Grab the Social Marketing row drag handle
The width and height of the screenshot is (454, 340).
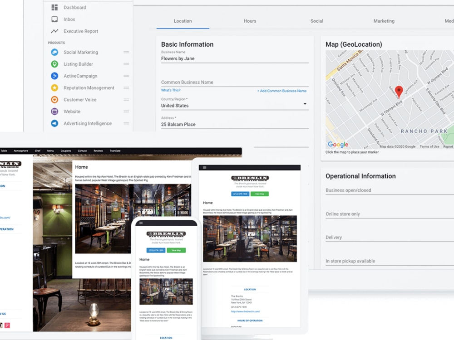[126, 52]
